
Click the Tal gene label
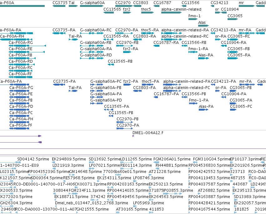72,3
